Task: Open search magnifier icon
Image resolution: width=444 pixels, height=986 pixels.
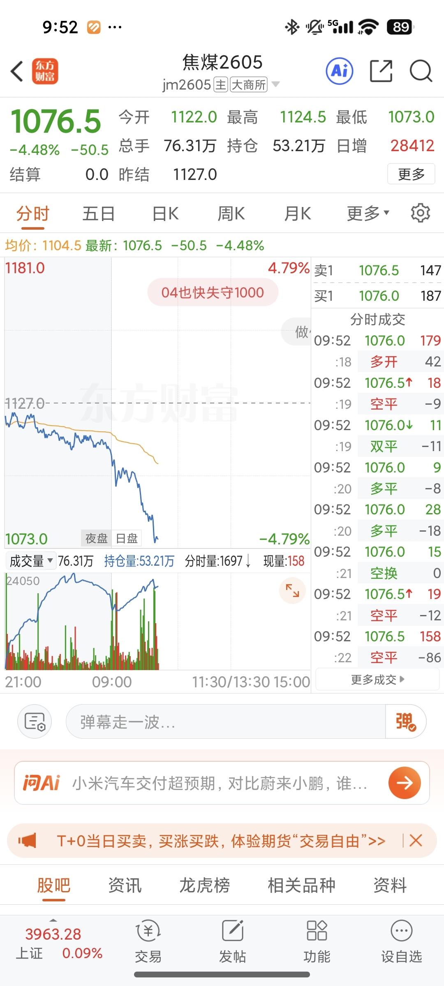Action: click(421, 71)
